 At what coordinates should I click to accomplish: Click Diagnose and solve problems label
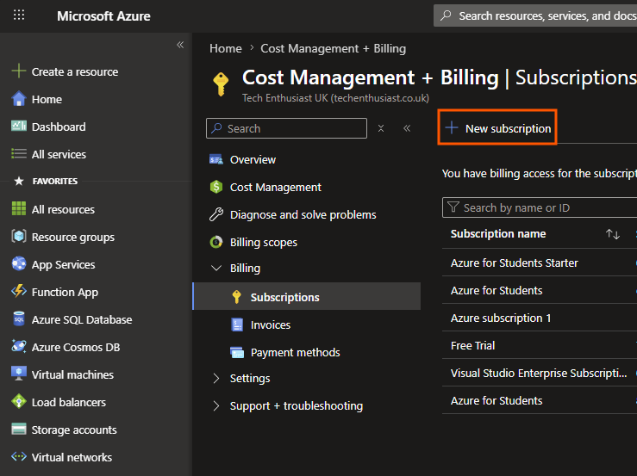[303, 214]
